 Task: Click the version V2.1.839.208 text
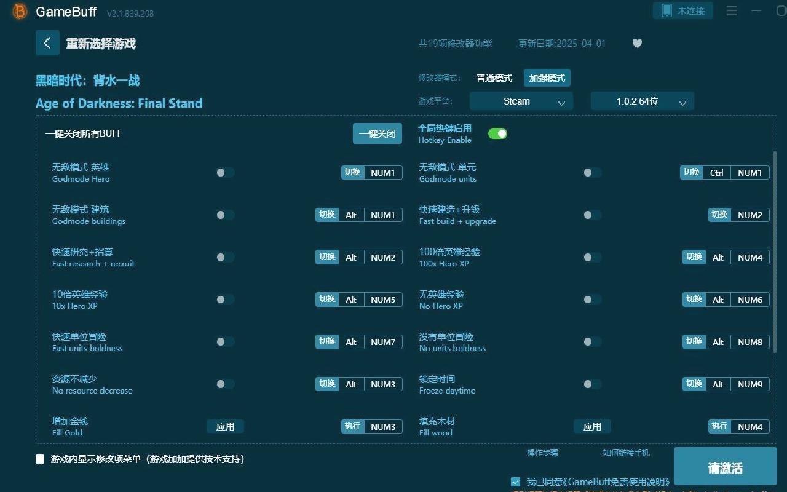(130, 14)
